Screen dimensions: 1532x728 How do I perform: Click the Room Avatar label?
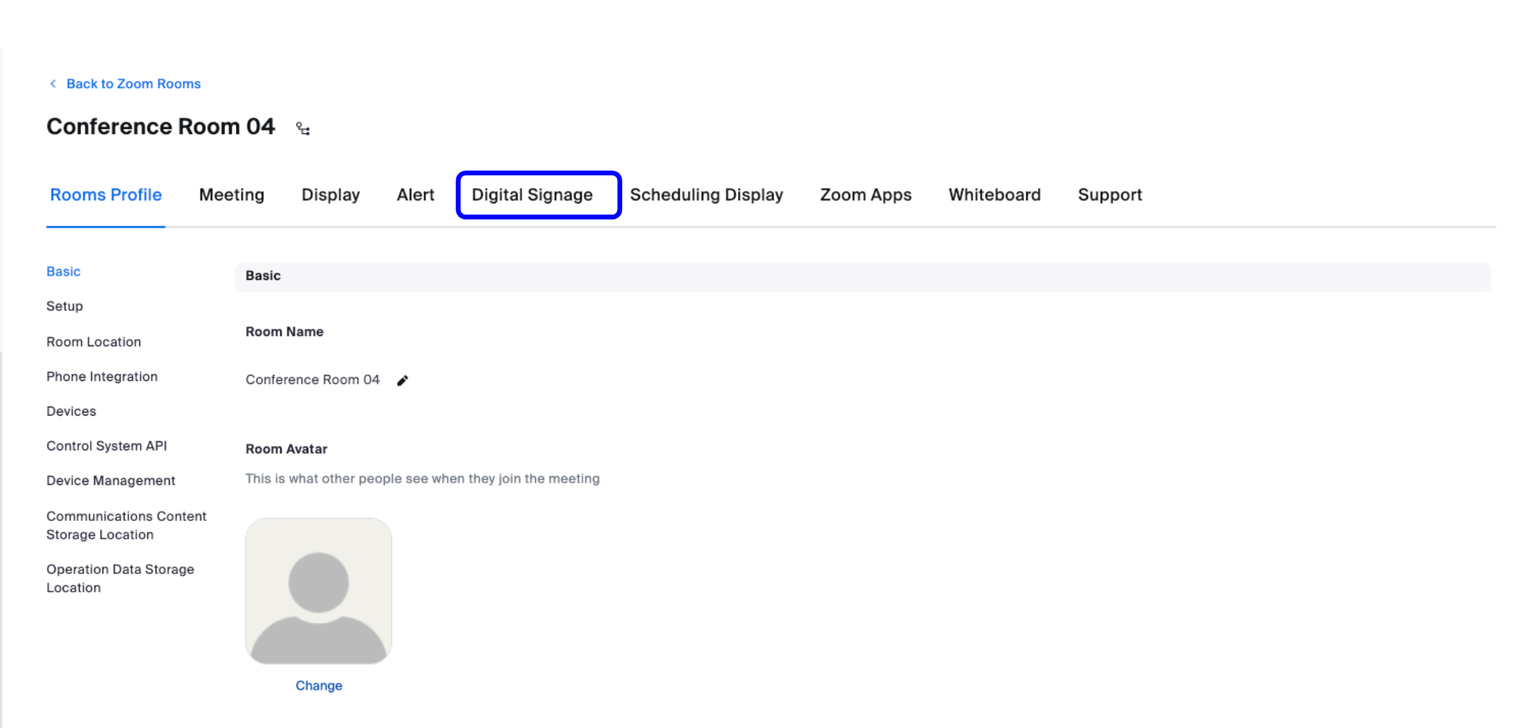pos(286,449)
